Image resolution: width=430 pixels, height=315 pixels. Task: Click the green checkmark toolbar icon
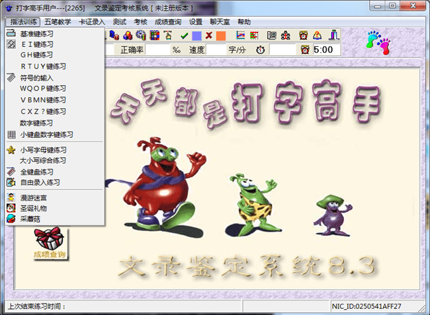click(185, 35)
